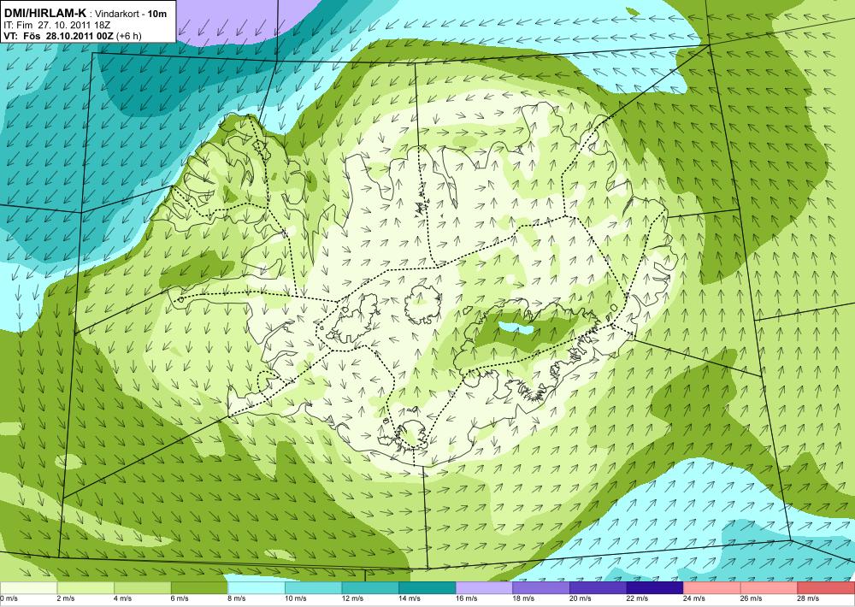
Task: Select the medium purple 18–20 m/s legend swatch
Action: click(541, 588)
